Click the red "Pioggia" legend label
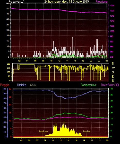The image size is (120, 144). click(x=5, y=85)
